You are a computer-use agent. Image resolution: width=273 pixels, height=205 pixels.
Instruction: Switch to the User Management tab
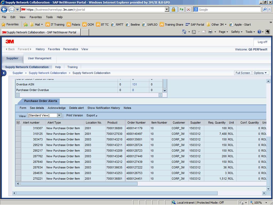tap(40, 58)
